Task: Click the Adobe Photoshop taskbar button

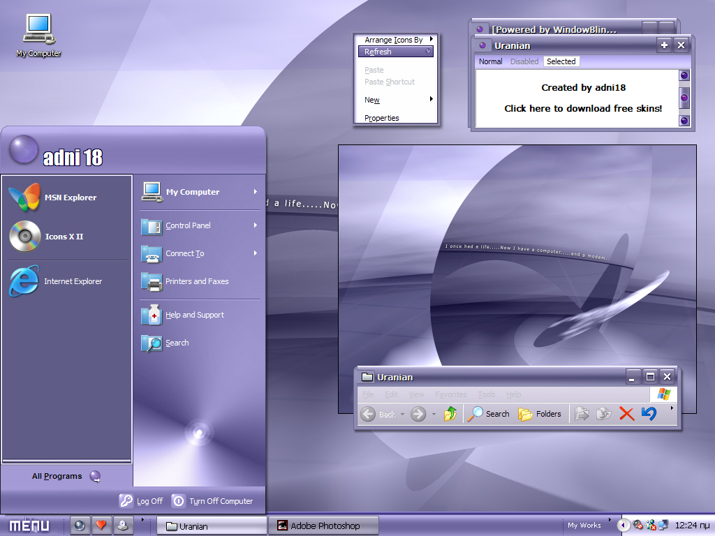Action: [x=324, y=526]
